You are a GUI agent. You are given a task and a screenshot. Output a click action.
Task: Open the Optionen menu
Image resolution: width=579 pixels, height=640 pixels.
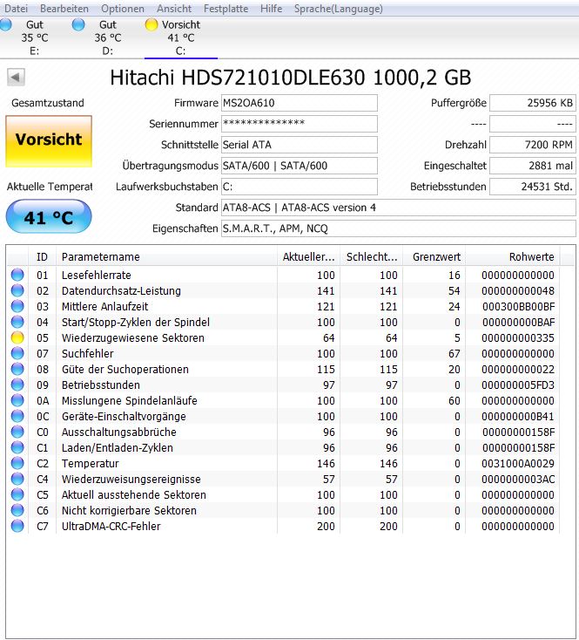[123, 9]
